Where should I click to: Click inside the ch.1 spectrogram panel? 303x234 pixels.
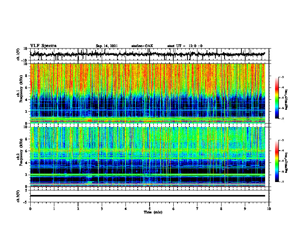[x=147, y=93]
